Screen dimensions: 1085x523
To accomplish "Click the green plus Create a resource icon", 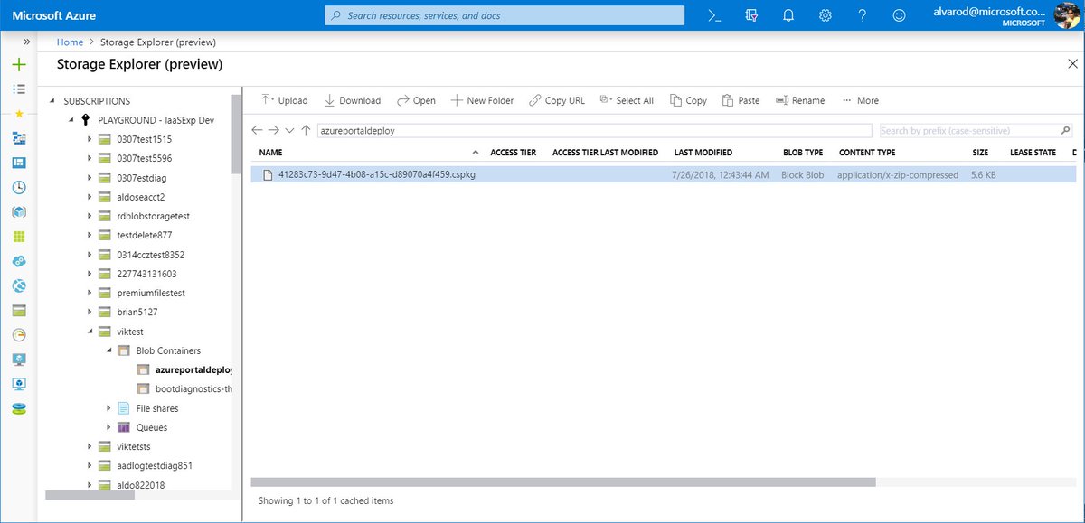I will 19,65.
